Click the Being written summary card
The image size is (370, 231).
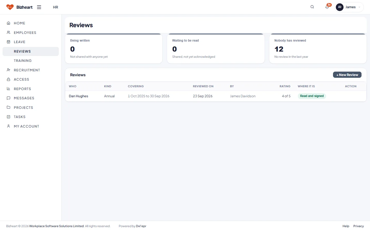coord(114,49)
